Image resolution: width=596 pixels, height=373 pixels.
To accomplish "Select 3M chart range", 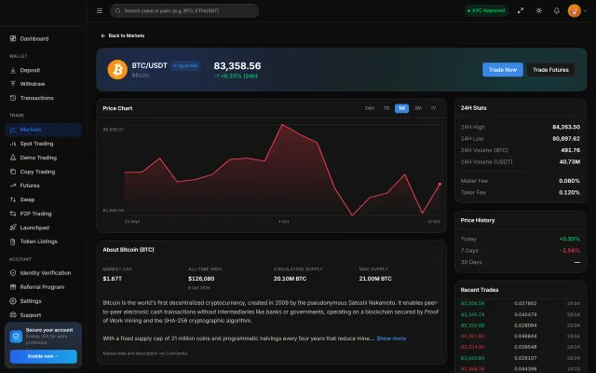I will (418, 108).
